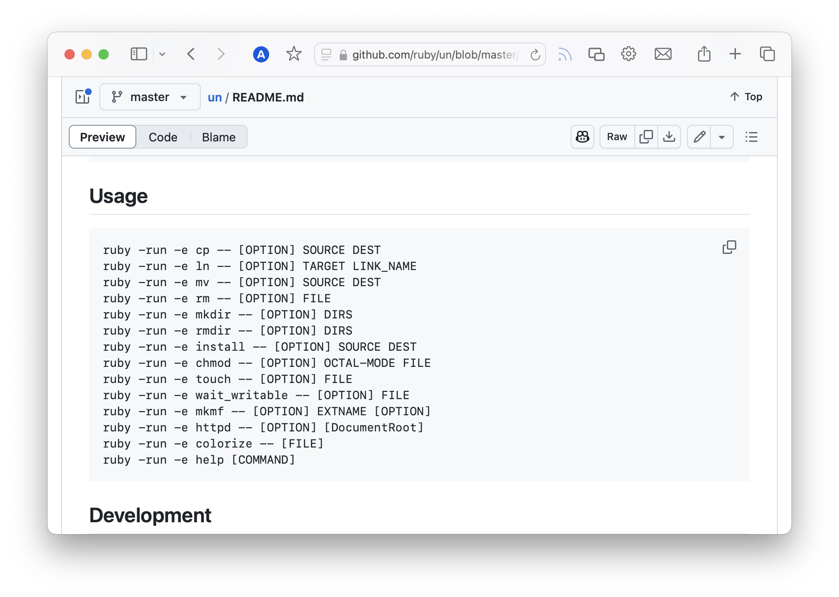Image resolution: width=839 pixels, height=597 pixels.
Task: Open the overlapping windows extension icon
Action: [x=597, y=54]
